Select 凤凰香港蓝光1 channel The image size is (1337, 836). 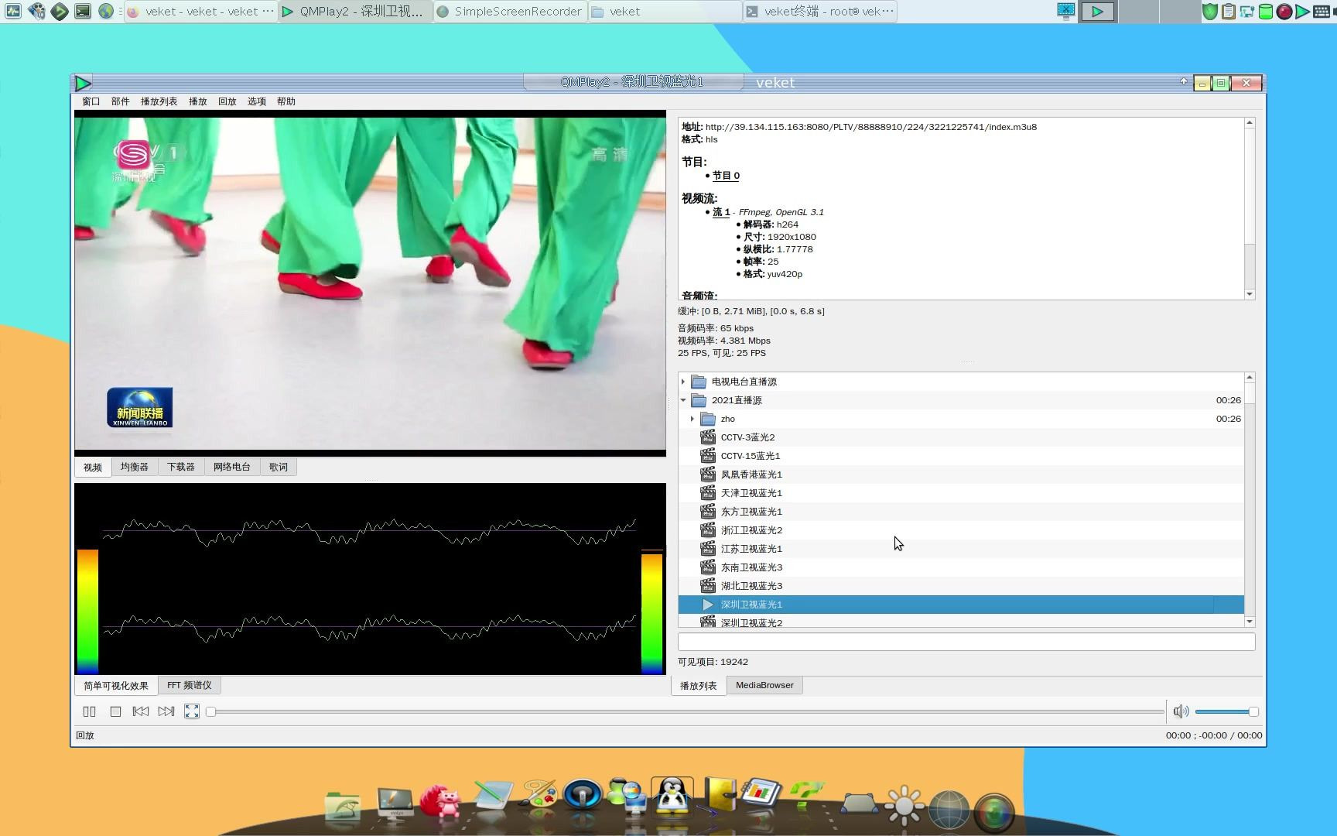tap(961, 475)
